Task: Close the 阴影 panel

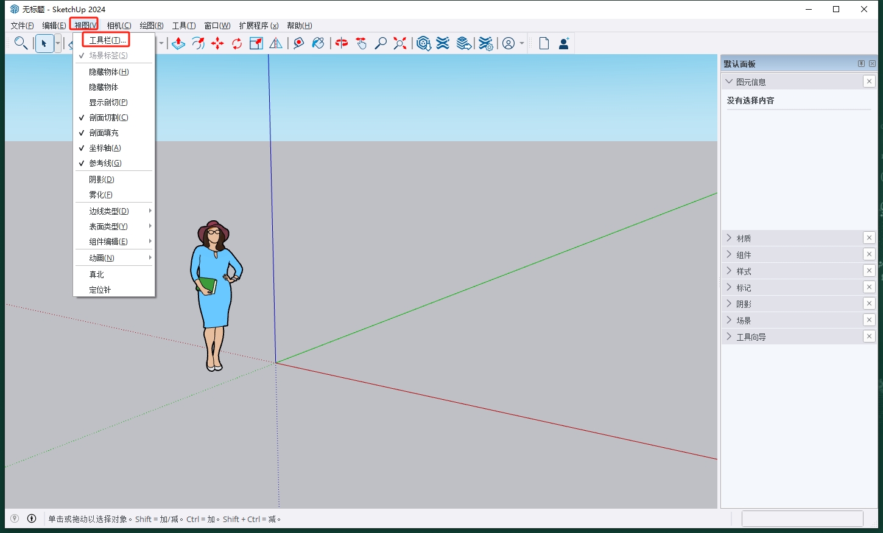Action: (869, 303)
